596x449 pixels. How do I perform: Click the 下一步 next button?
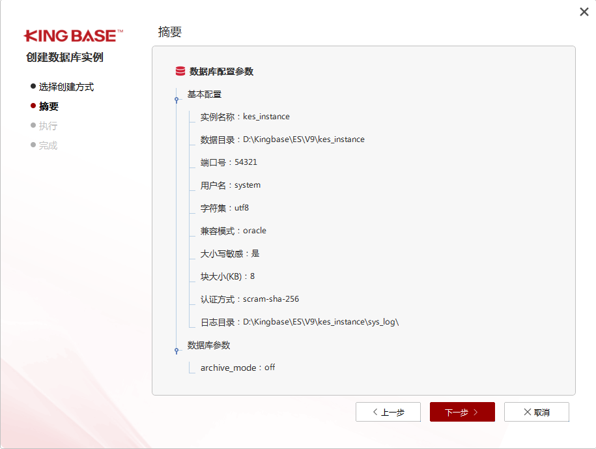[462, 412]
